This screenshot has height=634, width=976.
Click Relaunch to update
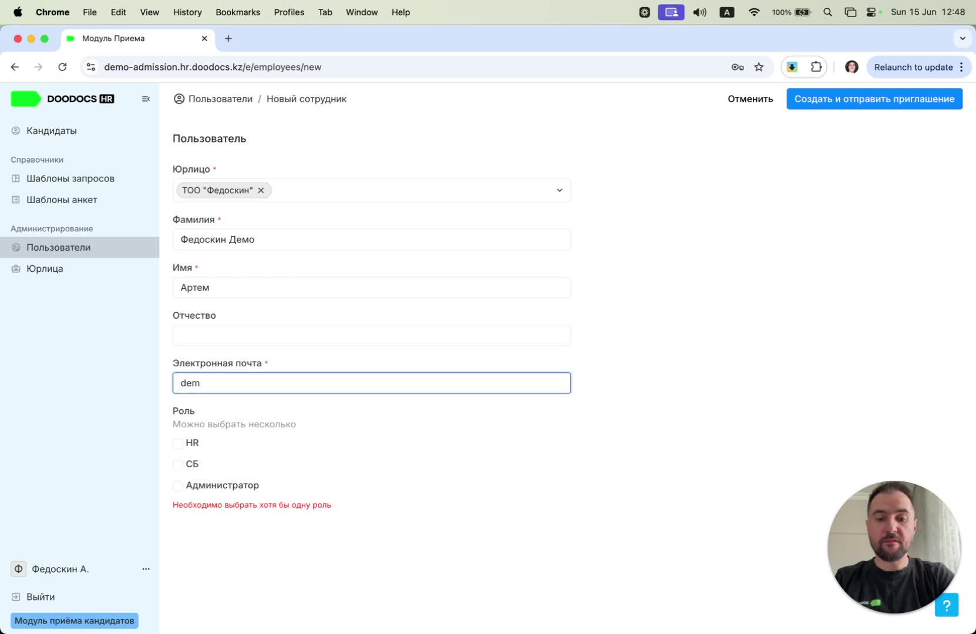[913, 67]
